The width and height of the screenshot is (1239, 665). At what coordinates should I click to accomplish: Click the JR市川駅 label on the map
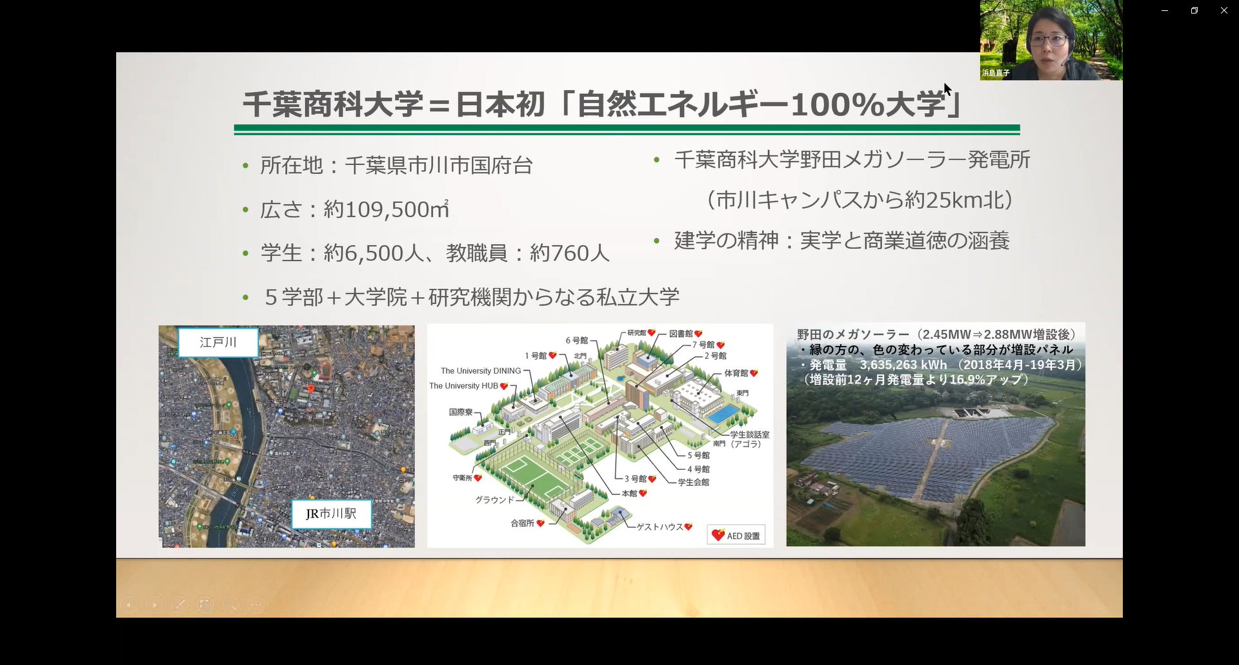pos(331,514)
